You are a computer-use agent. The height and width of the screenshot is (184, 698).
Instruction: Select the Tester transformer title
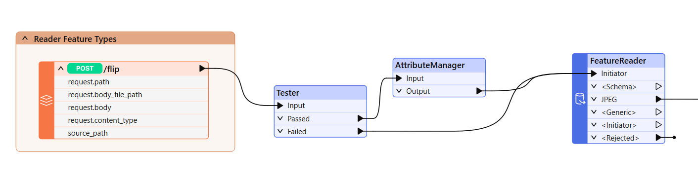(x=287, y=92)
